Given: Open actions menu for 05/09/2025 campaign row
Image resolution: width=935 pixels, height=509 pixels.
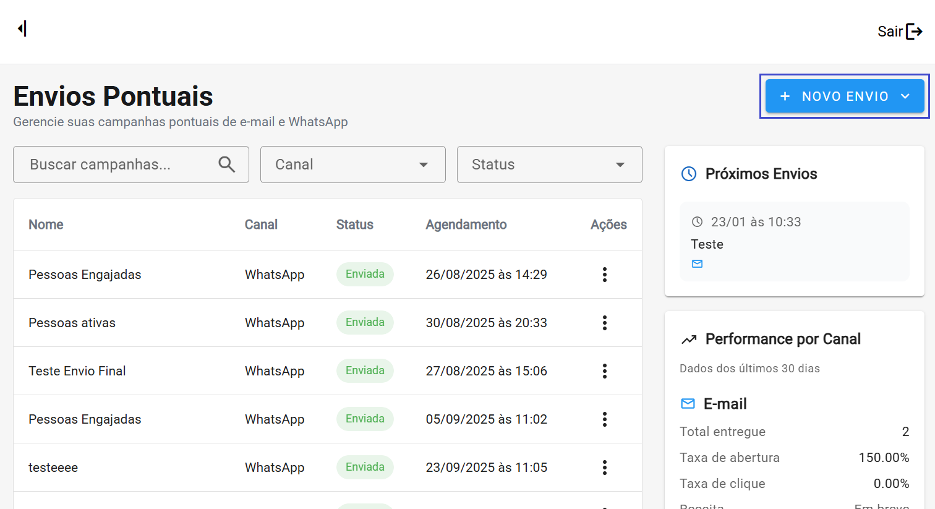Looking at the screenshot, I should (604, 419).
